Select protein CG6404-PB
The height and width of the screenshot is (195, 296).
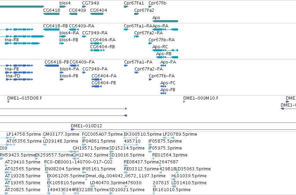point(104,83)
